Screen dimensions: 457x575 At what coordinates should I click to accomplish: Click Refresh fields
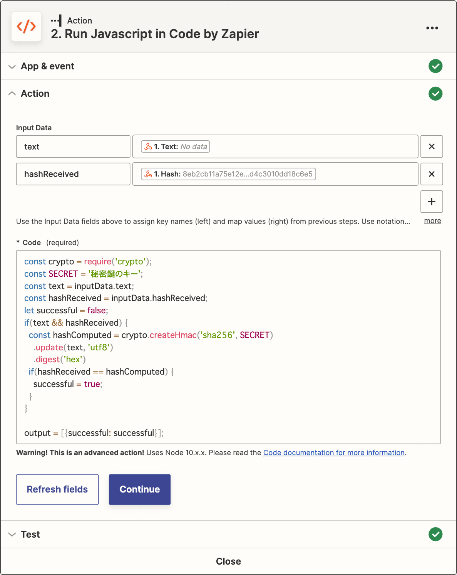[57, 489]
